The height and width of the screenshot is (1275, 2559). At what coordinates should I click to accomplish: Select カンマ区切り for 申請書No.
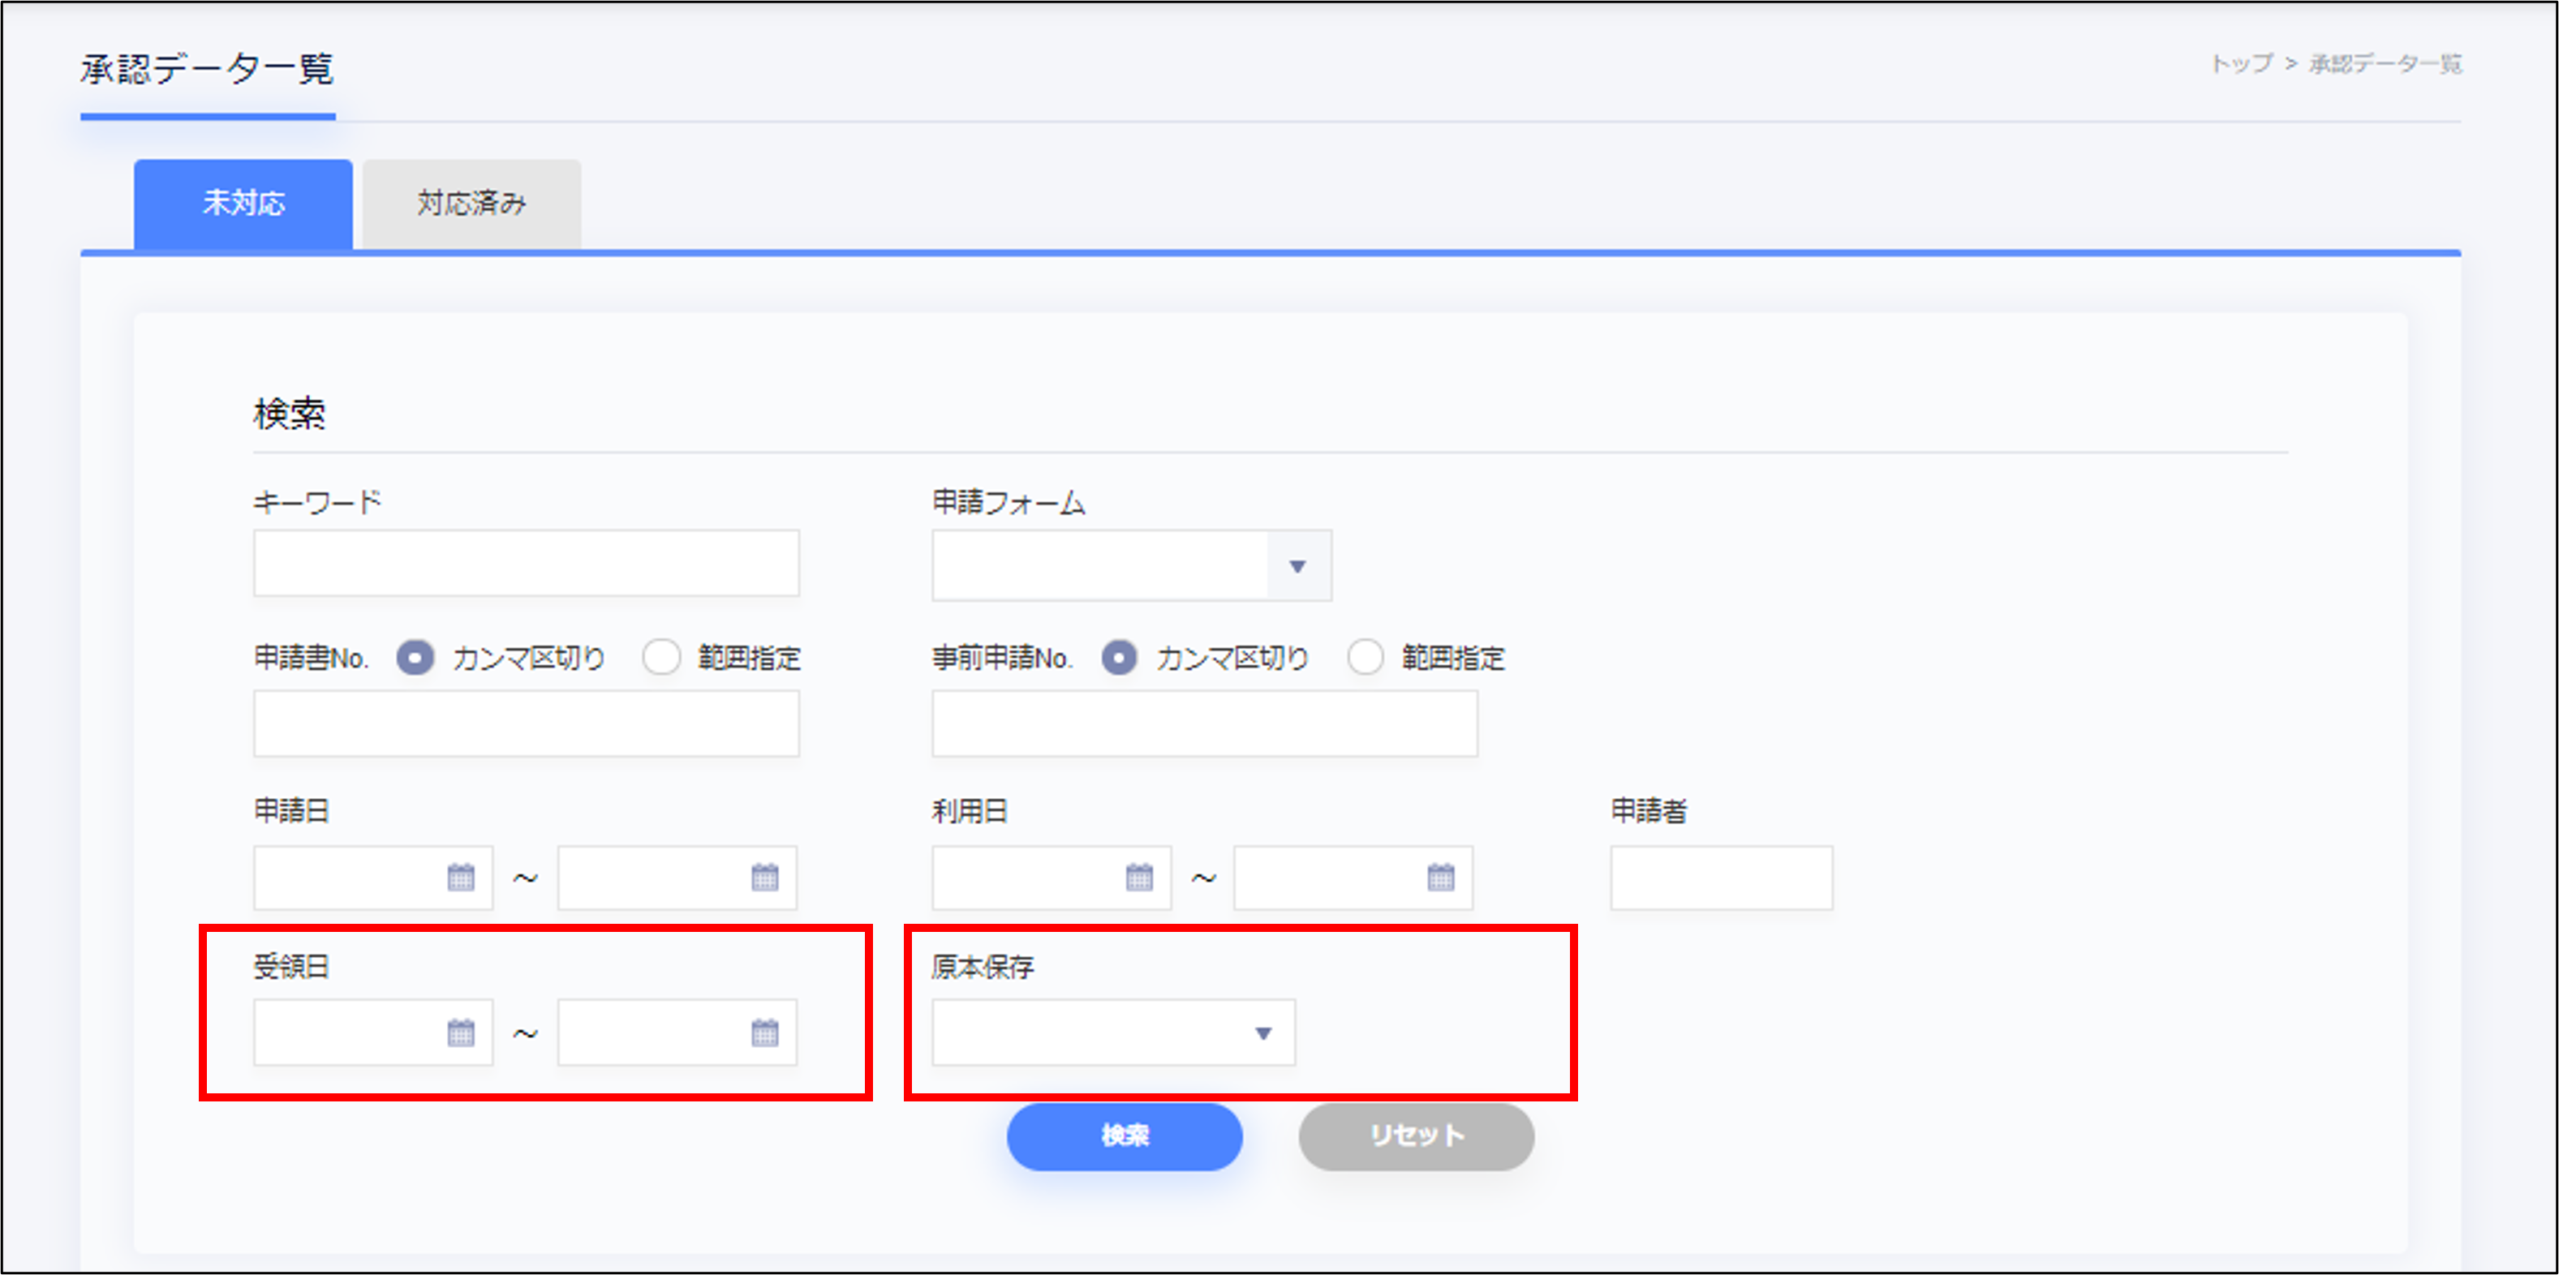[x=415, y=657]
